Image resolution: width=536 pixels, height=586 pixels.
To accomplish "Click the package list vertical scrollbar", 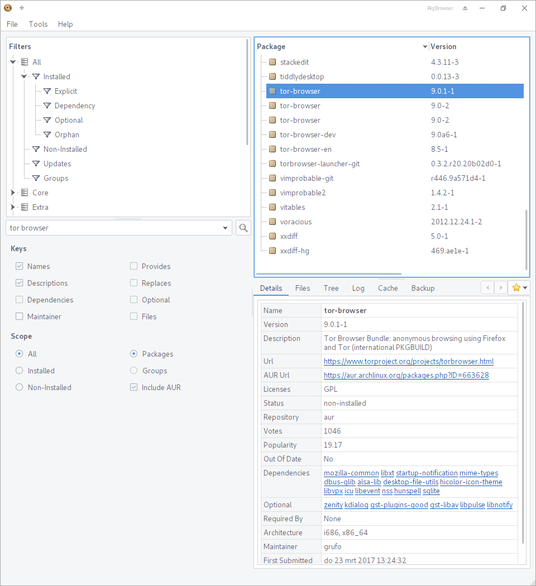I will click(x=527, y=239).
